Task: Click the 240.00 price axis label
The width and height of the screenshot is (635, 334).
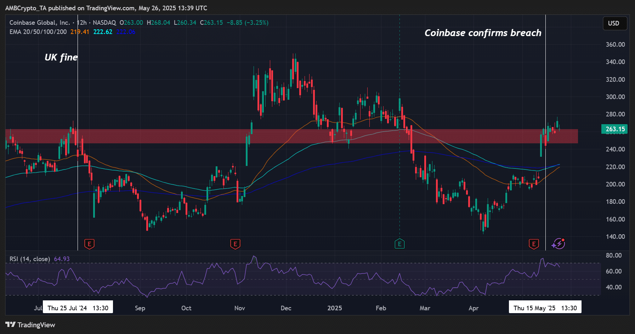Action: point(615,149)
